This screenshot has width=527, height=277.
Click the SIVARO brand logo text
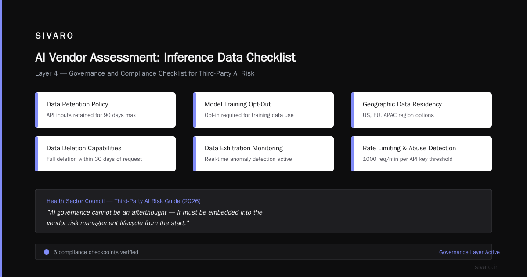pyautogui.click(x=54, y=36)
